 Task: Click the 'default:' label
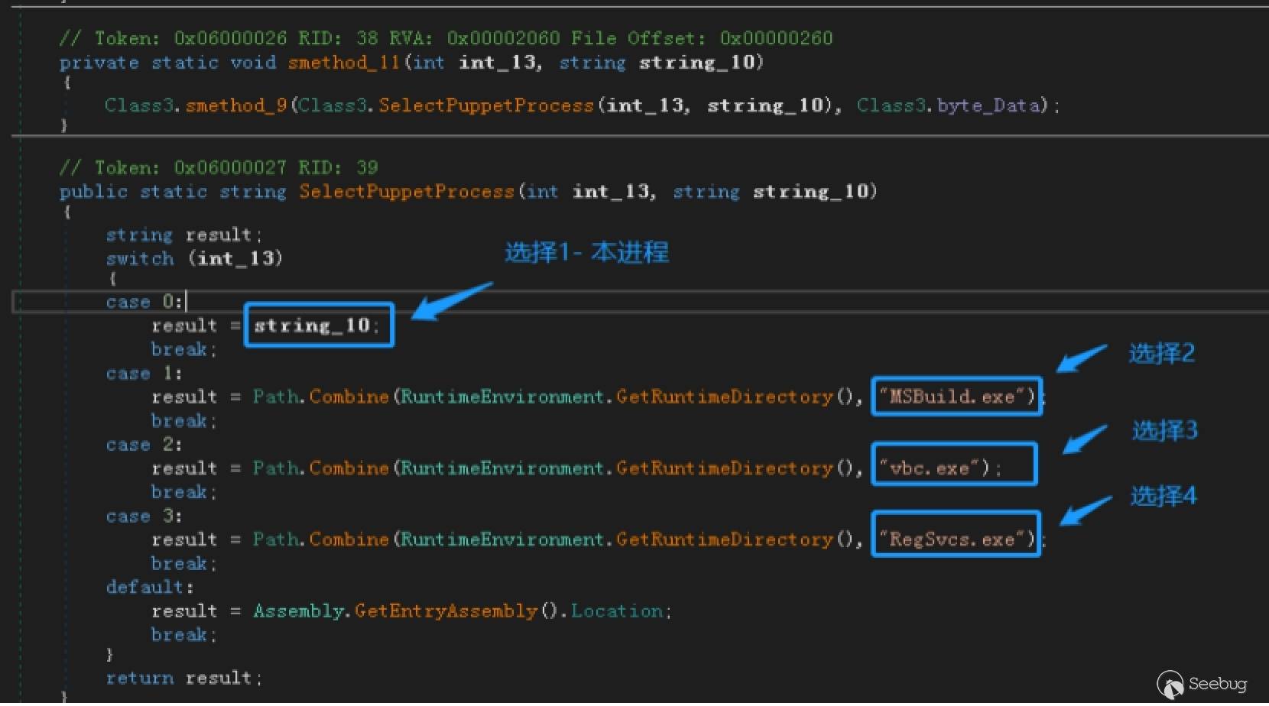click(x=150, y=587)
